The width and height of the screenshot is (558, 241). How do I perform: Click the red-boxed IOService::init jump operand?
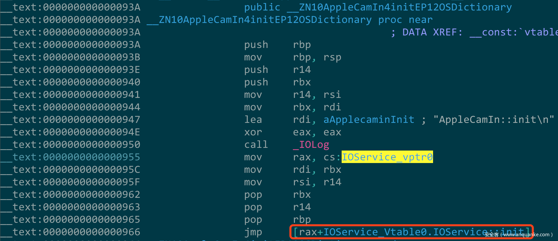coord(411,232)
